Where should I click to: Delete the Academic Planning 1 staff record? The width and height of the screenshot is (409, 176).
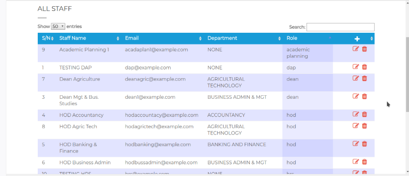365,49
